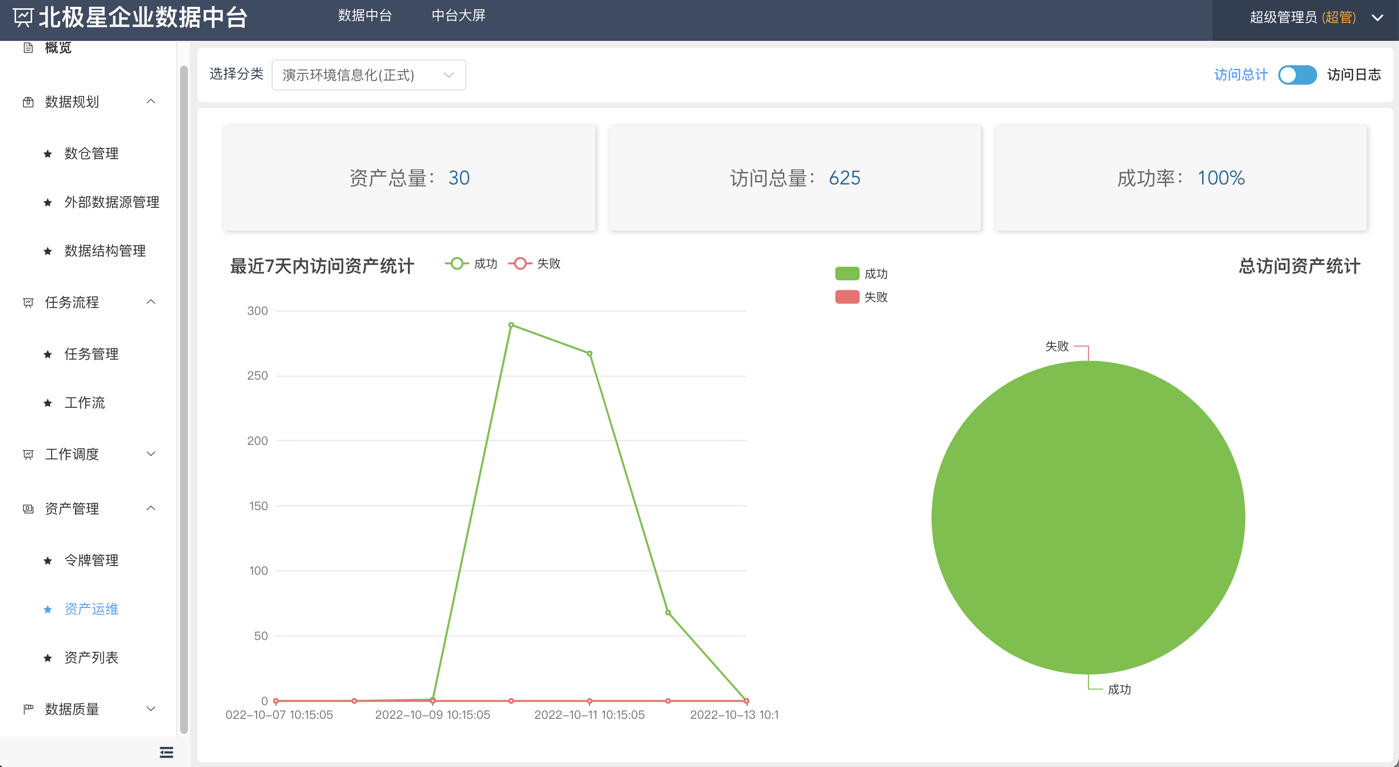Click the star icon beside 资产列表
Viewport: 1399px width, 767px height.
(48, 658)
